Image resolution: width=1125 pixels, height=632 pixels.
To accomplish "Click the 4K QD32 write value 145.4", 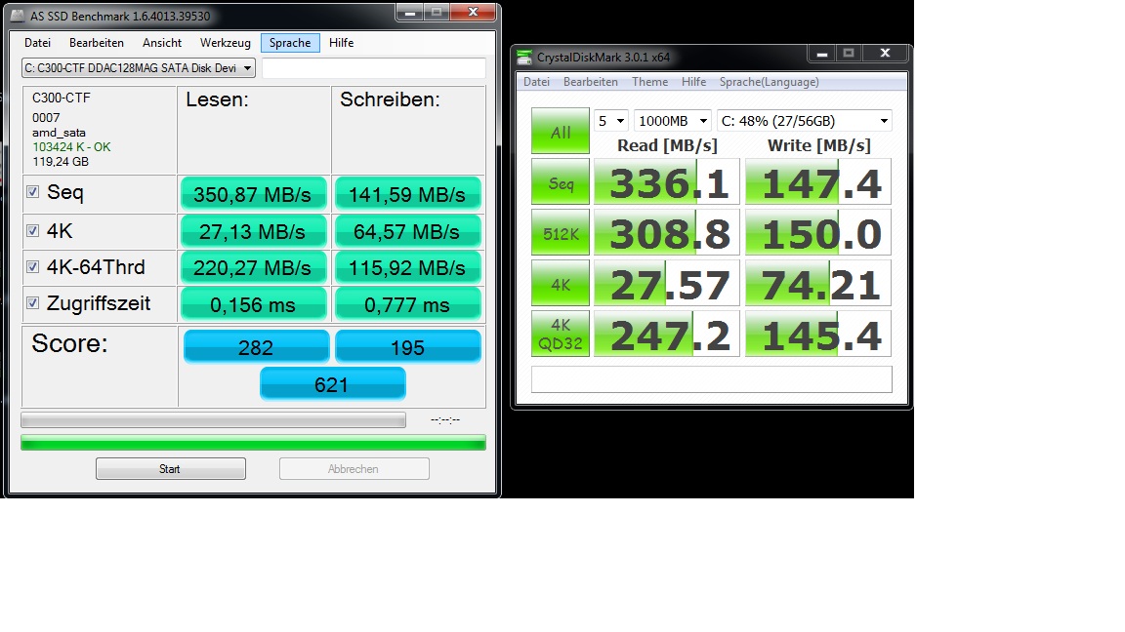I will tap(818, 334).
